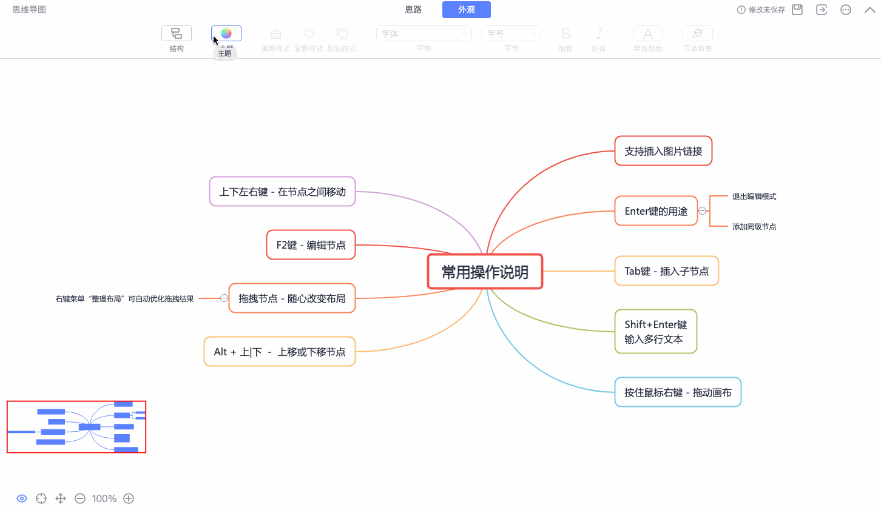
Task: Toggle the eye icon in bottom toolbar
Action: coord(22,498)
